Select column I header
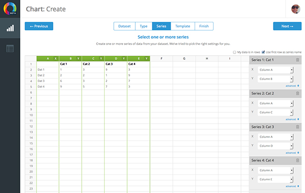Screen dimensions: 305x193 (230, 59)
